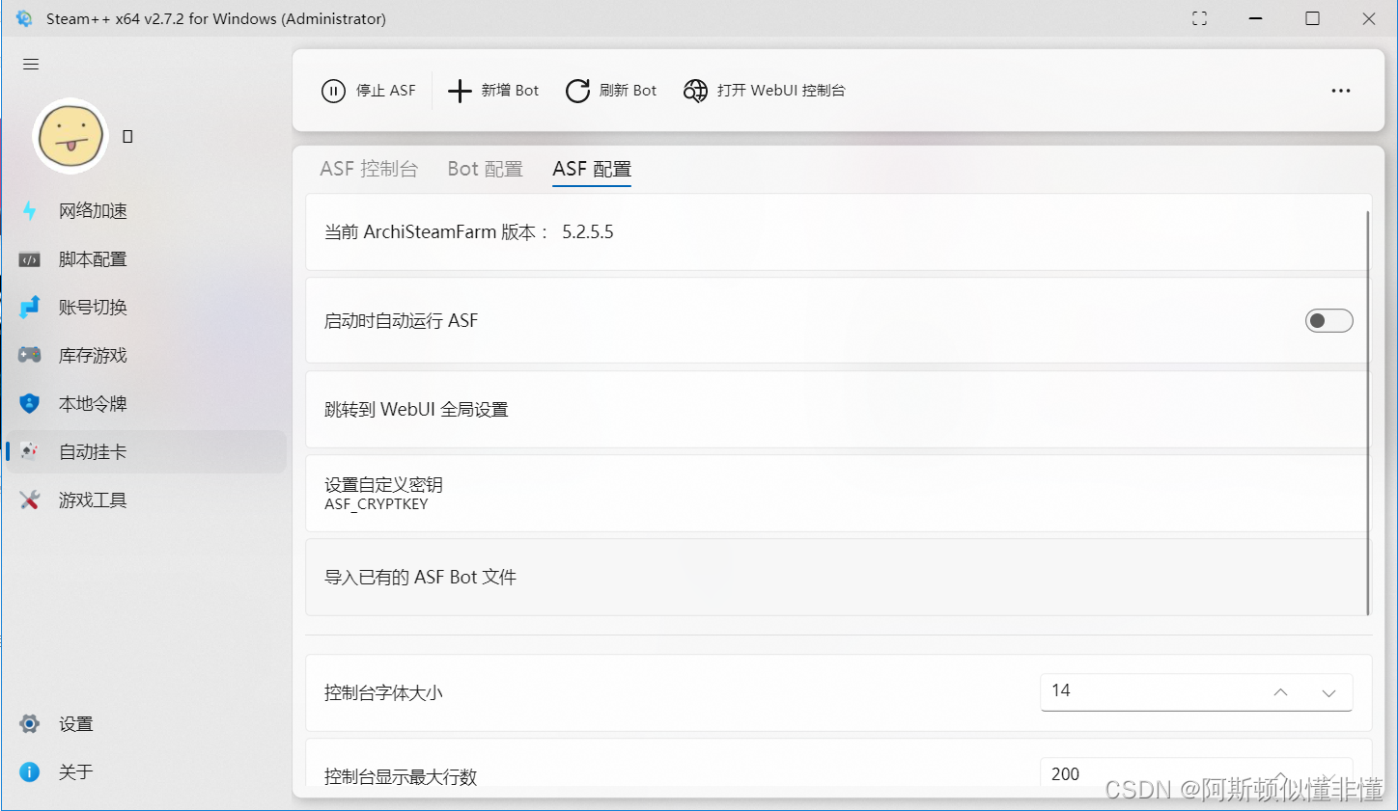The width and height of the screenshot is (1398, 811).
Task: Click the network acceleration lightning icon
Action: point(30,210)
